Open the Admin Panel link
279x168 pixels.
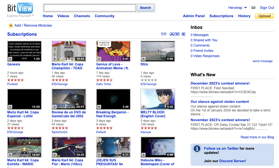coord(194,16)
